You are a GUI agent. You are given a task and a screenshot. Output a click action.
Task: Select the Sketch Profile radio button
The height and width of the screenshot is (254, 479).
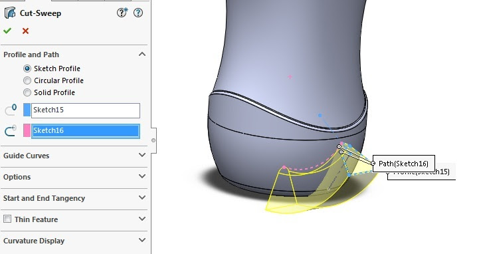point(27,68)
